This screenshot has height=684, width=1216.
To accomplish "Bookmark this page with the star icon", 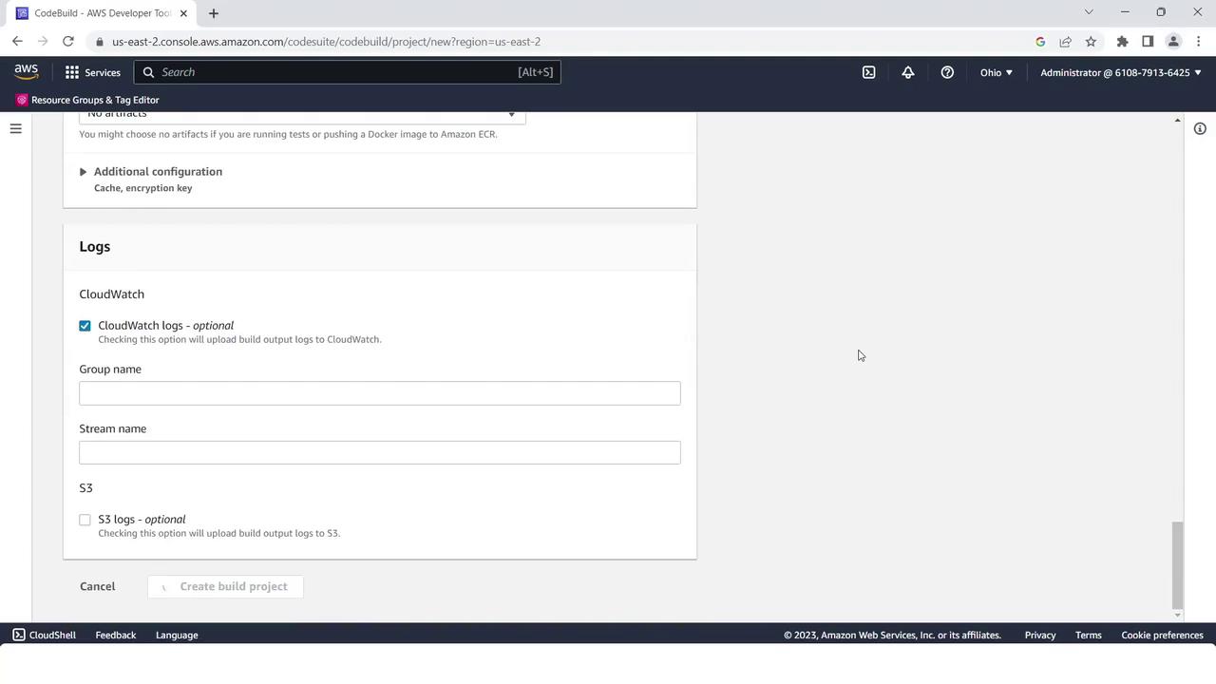I will pos(1091,42).
